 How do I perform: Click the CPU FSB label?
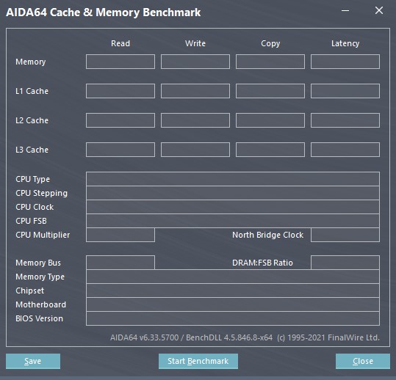point(31,221)
